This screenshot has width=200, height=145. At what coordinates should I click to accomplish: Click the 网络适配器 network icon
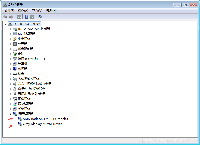point(15,104)
